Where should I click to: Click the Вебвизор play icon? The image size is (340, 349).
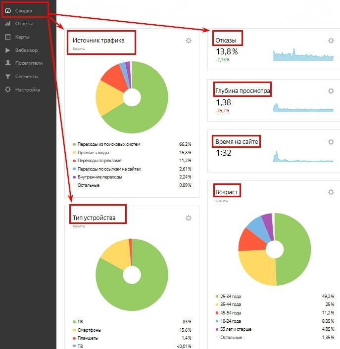8,50
